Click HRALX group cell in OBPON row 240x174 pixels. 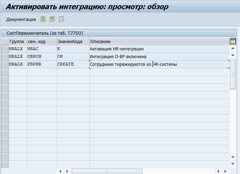pos(18,57)
